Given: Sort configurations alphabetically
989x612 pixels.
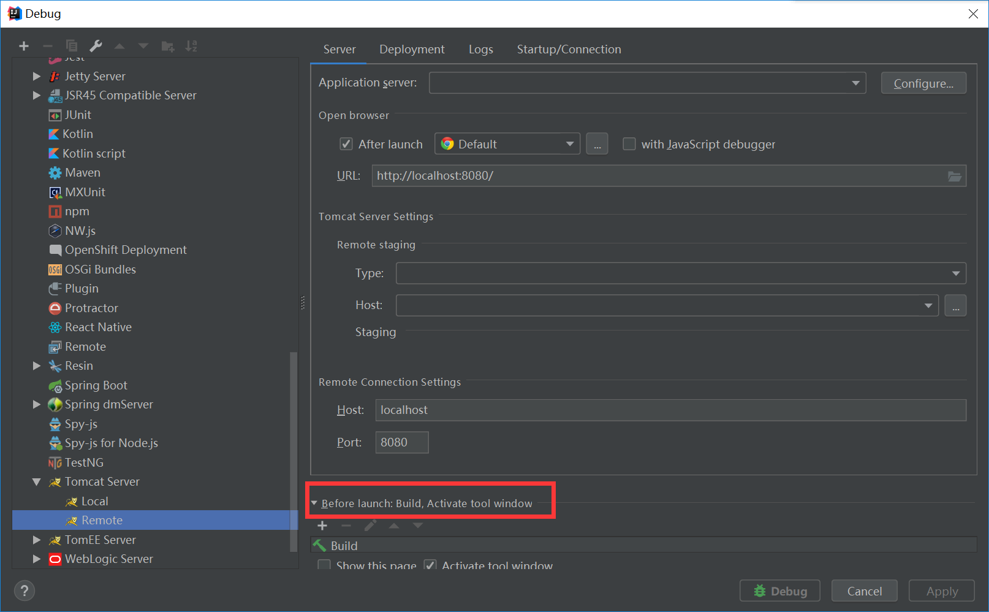Looking at the screenshot, I should tap(191, 45).
